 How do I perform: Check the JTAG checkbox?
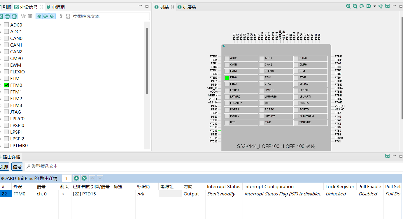tap(6, 112)
